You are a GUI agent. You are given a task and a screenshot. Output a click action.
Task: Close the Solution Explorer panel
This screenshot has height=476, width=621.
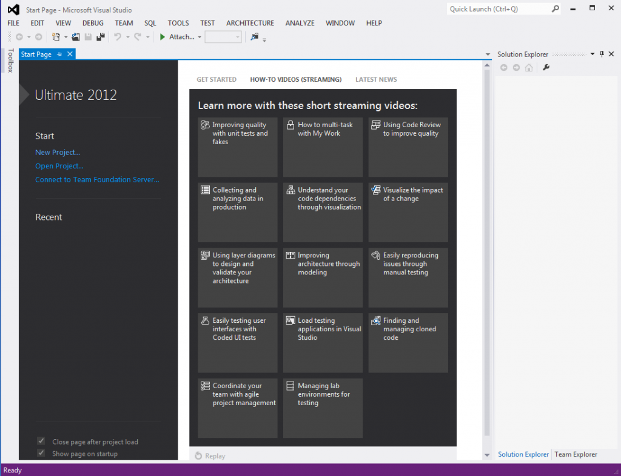[x=611, y=54]
